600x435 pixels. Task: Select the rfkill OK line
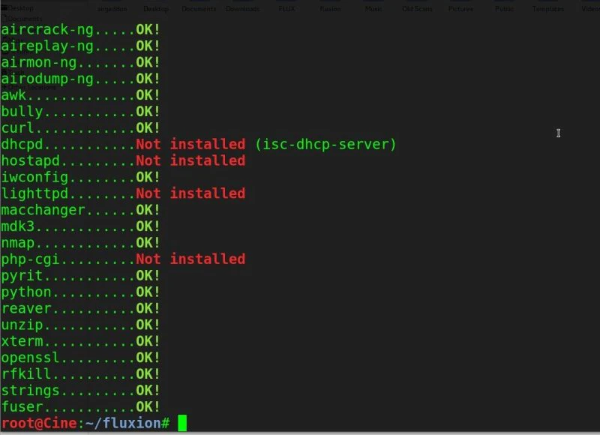[x=80, y=374]
